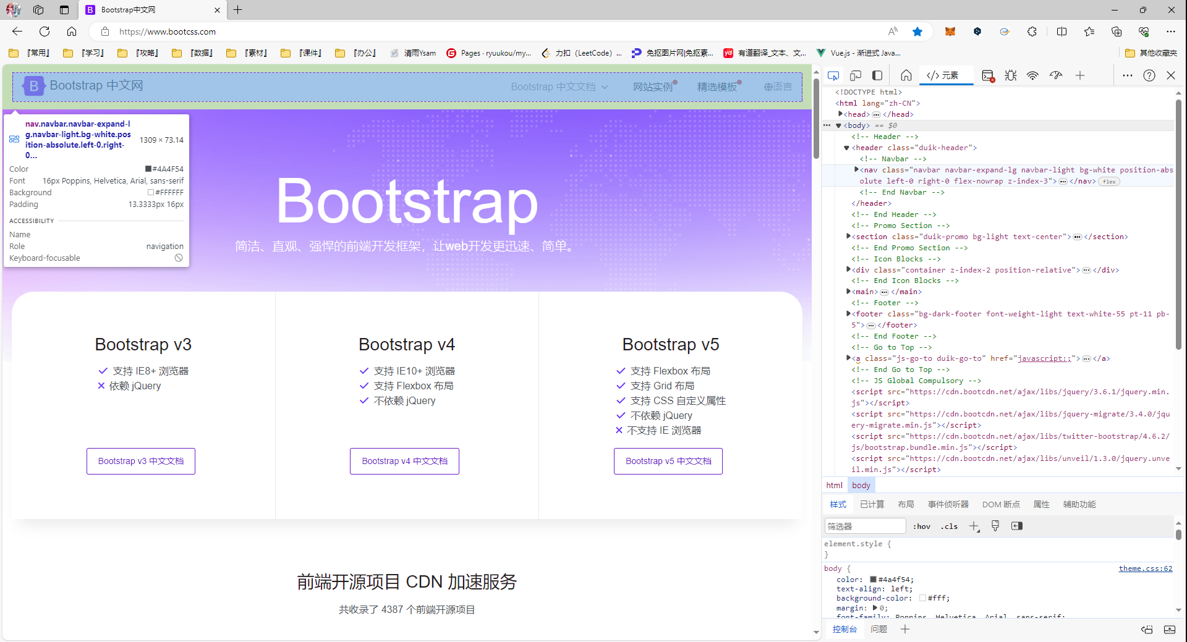Open the Network wifi icon tool
The image size is (1187, 642).
(1032, 75)
